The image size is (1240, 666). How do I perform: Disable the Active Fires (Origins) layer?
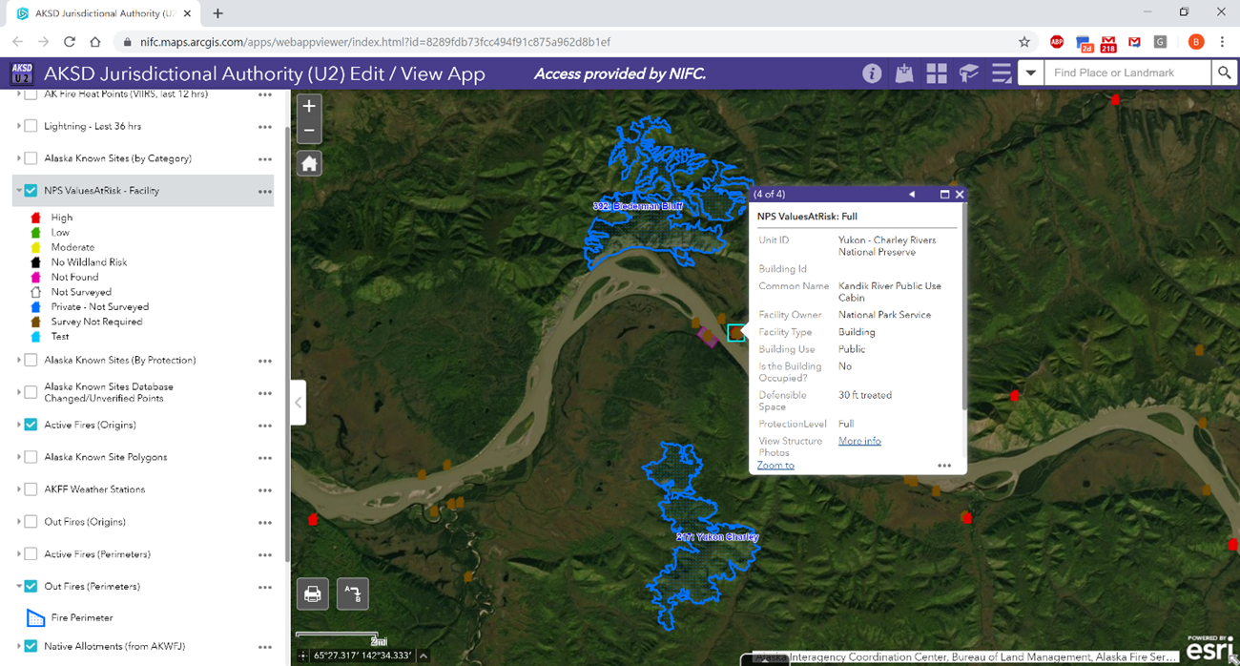[29, 425]
